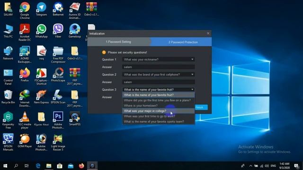Select 'When was your first time to go to work?' option

(159, 116)
